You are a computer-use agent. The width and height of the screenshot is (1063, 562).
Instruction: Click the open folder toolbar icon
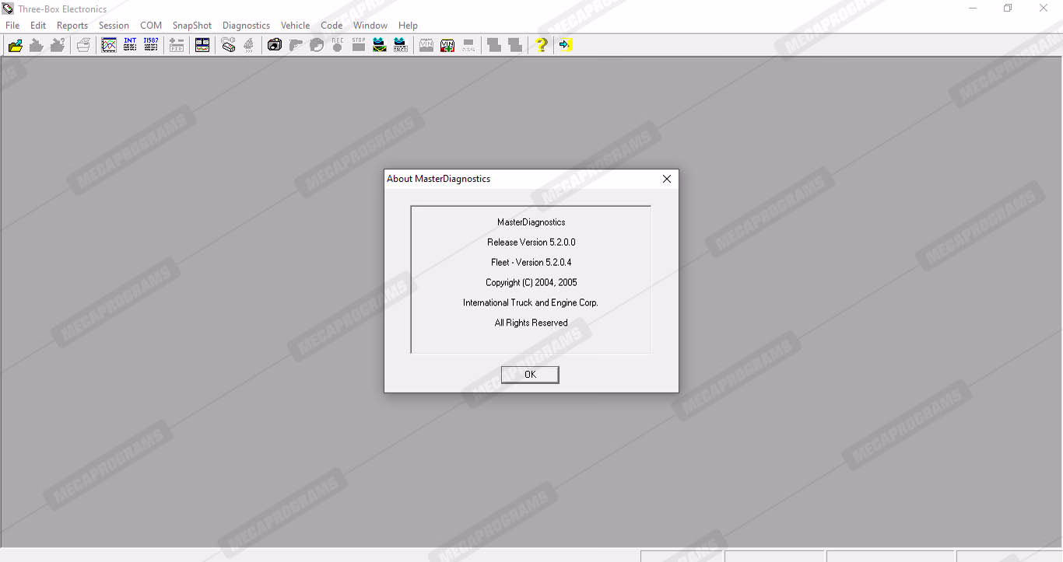pos(15,45)
